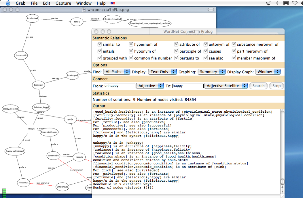Screen dimensions: 303x198
Task: Expand the Graphing 'Summary' dropdown
Action: point(211,72)
